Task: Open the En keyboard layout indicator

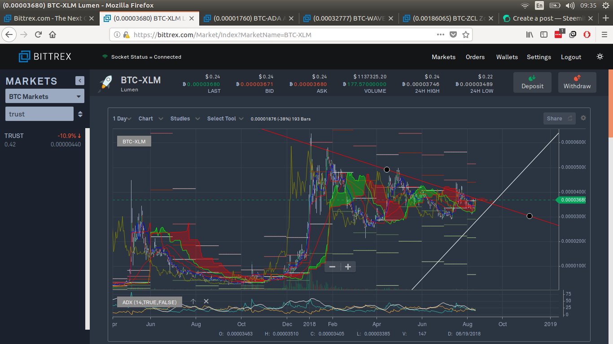Action: tap(539, 5)
